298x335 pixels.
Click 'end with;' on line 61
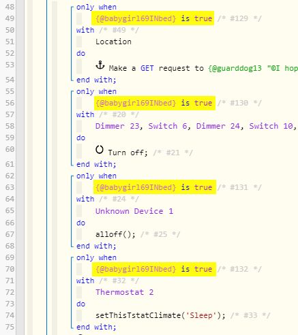point(96,164)
